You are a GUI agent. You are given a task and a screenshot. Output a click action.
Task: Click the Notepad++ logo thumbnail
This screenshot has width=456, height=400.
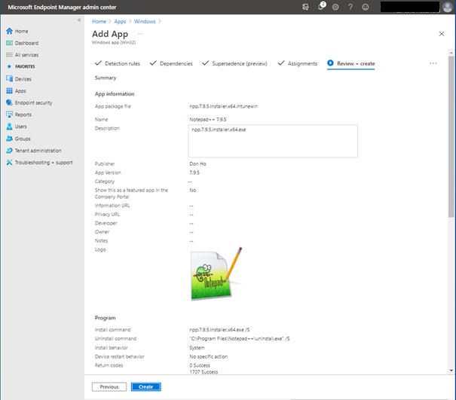click(x=216, y=273)
